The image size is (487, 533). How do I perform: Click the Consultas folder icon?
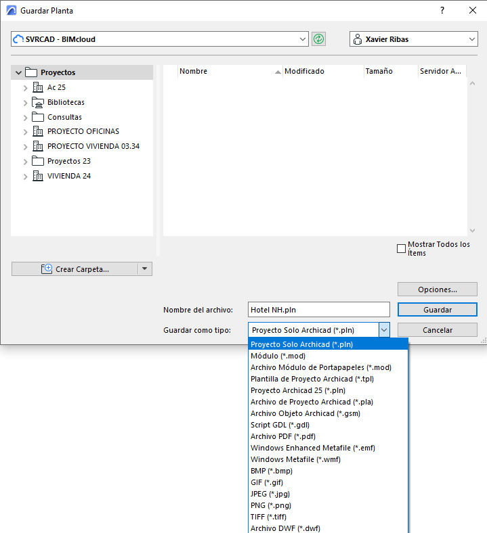[38, 117]
